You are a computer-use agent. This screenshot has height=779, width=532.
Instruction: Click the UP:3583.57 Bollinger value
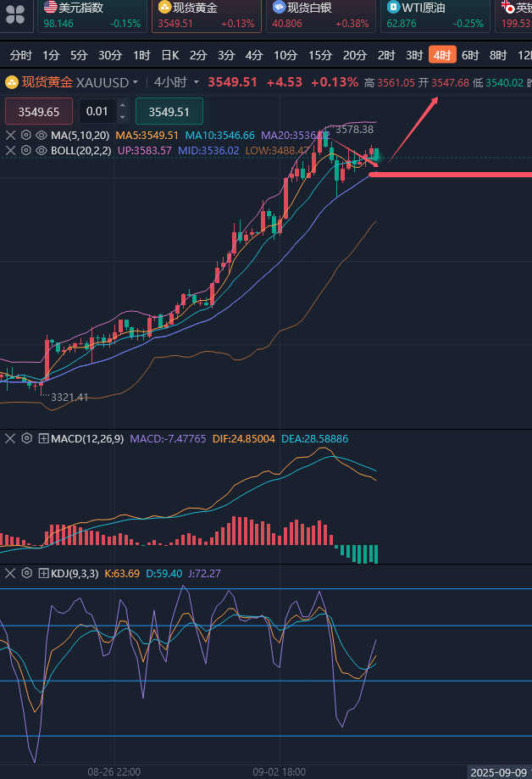(145, 150)
